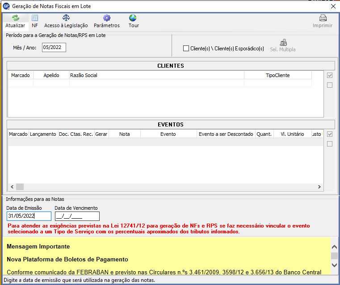Enable Cliente(s) \ Cliente(s) Esporádico(s) checkbox
This screenshot has width=340, height=285.
point(186,49)
